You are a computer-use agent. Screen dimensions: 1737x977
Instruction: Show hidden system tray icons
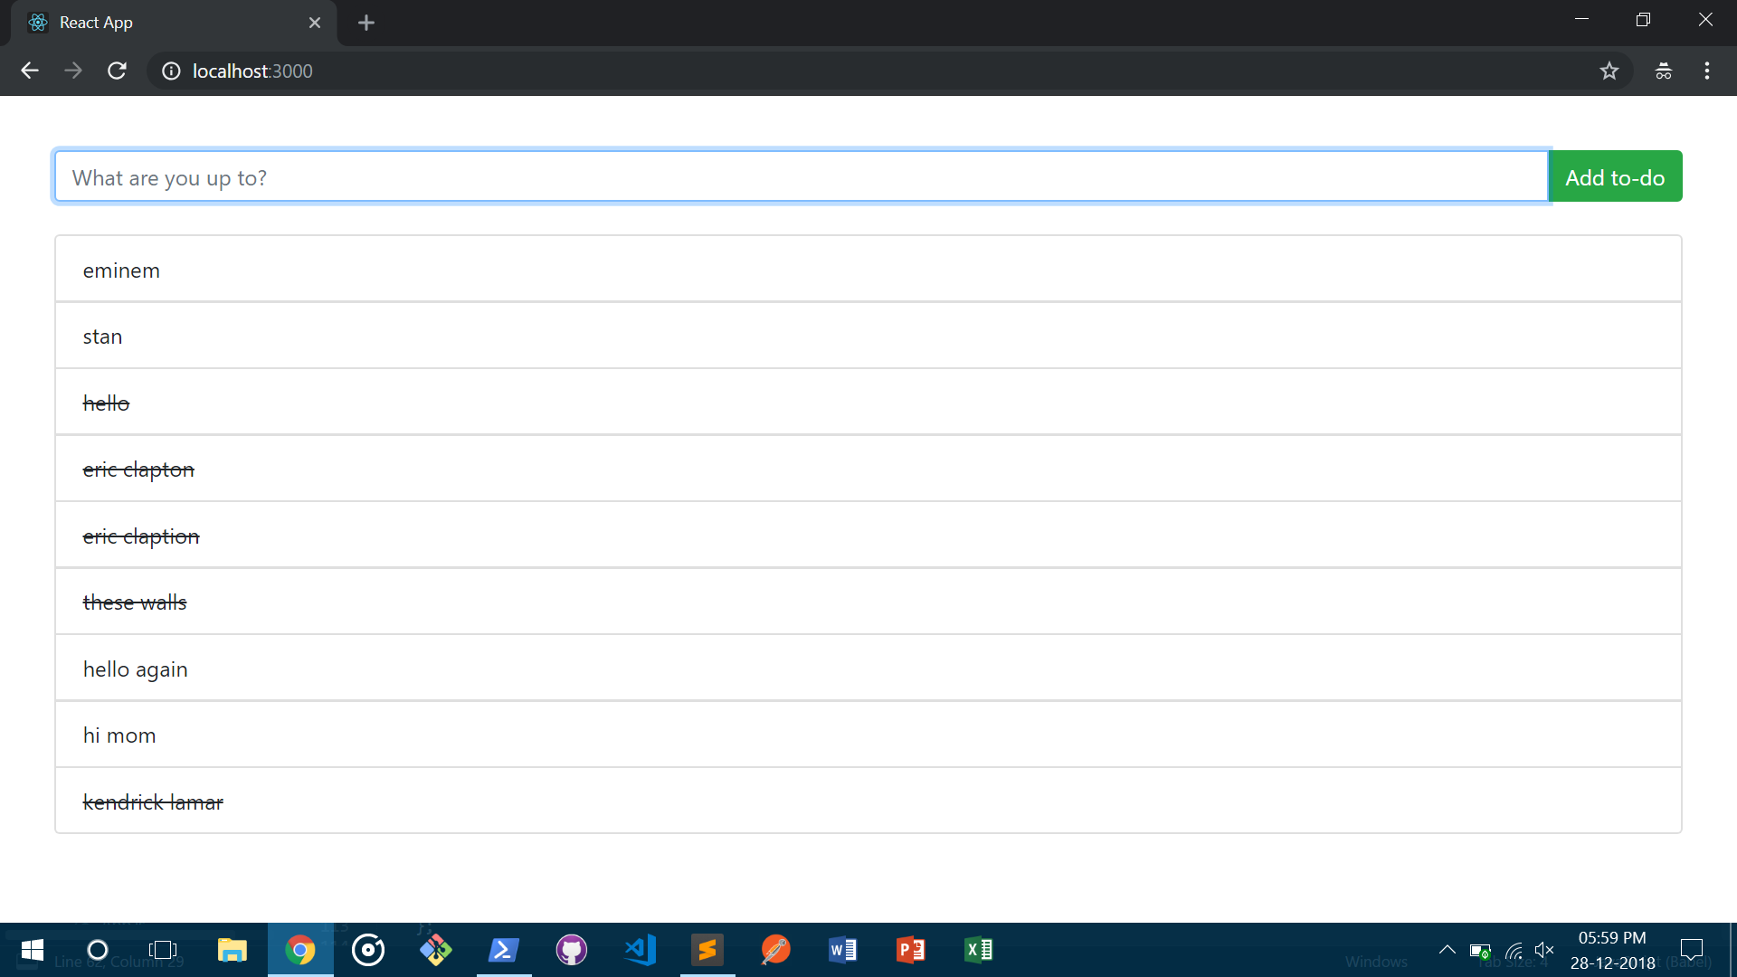1447,950
